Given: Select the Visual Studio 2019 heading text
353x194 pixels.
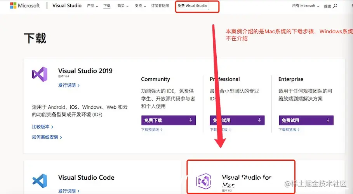Looking at the screenshot, I should tap(85, 71).
